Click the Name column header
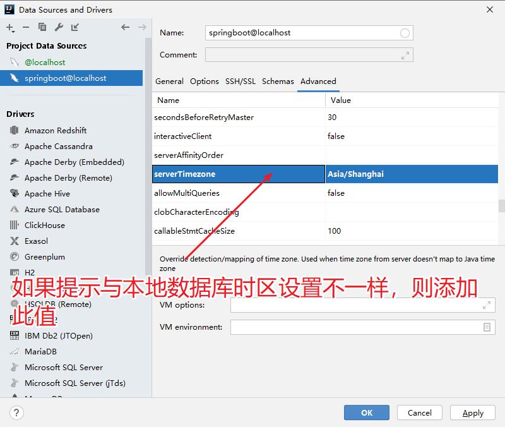Screen dimensions: 505x427 tap(239, 100)
